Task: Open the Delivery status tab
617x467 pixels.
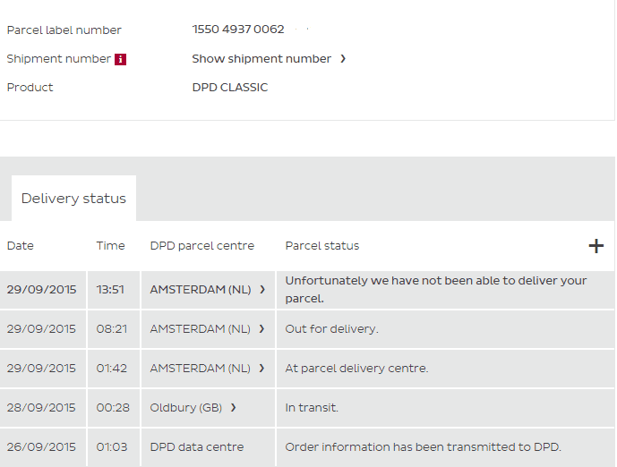Action: pos(73,199)
